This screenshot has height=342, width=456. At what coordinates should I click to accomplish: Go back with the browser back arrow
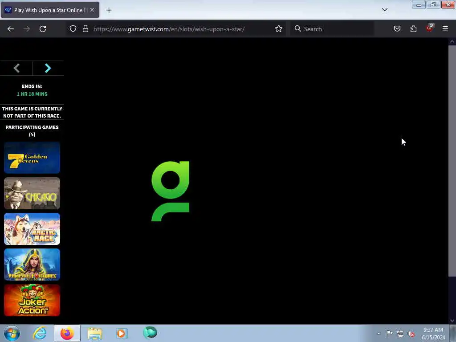click(x=11, y=29)
